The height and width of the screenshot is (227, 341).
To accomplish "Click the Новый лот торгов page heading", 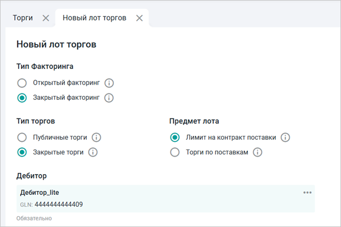I will 57,45.
